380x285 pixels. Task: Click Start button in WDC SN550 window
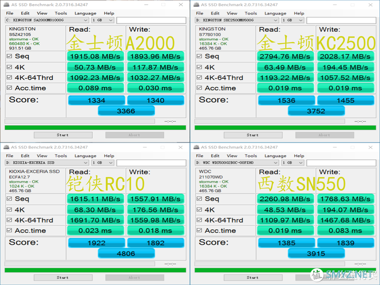coord(253,278)
